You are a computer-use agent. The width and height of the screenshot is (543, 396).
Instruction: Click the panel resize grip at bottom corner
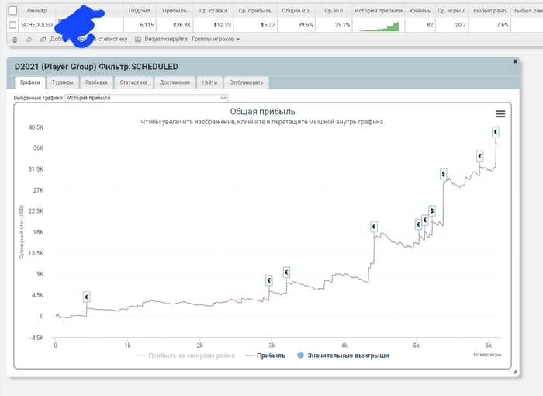[x=514, y=372]
